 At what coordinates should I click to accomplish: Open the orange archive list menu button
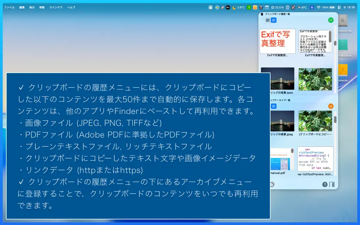pyautogui.click(x=331, y=106)
